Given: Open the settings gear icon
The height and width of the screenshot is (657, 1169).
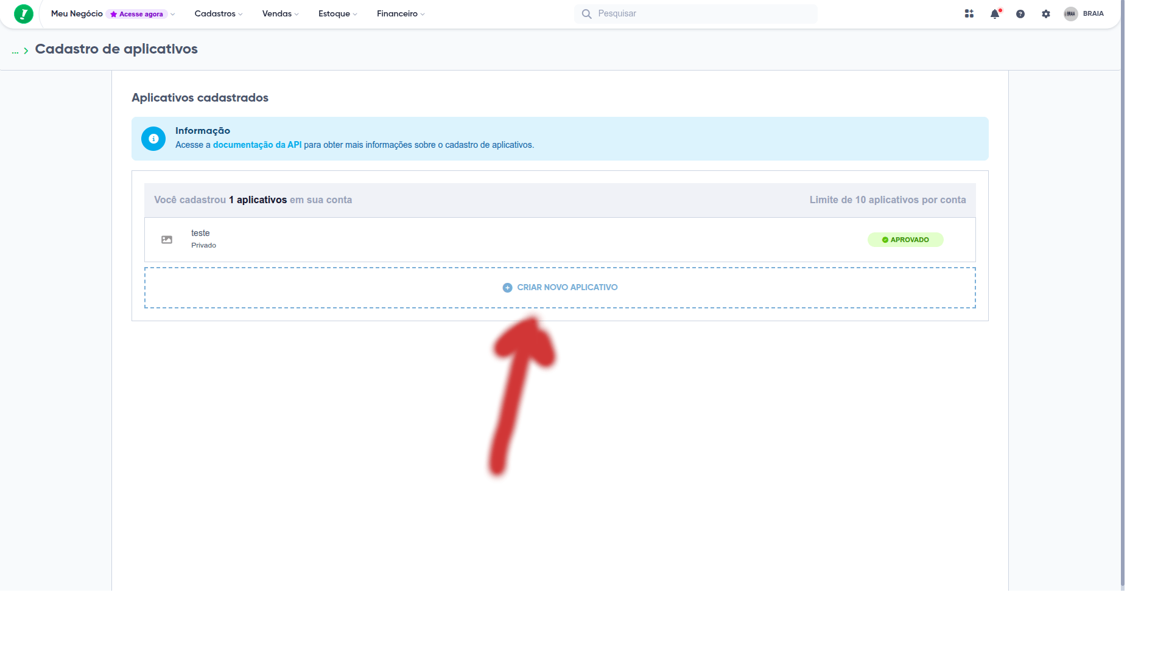Looking at the screenshot, I should point(1045,14).
